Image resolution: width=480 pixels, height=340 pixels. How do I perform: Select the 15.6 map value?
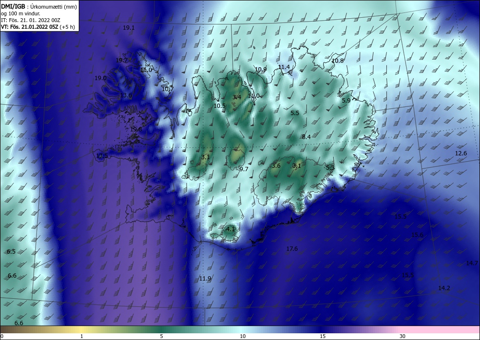417,235
